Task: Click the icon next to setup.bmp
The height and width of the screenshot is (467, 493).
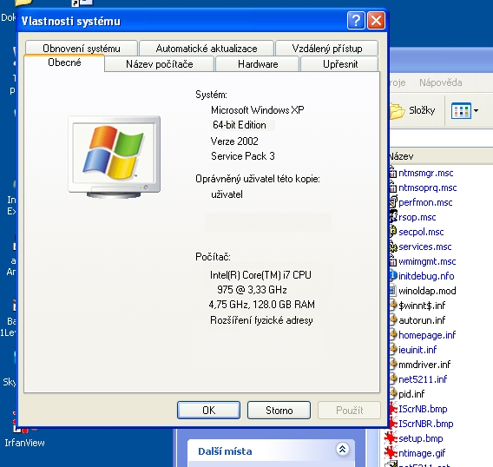Action: [x=391, y=438]
